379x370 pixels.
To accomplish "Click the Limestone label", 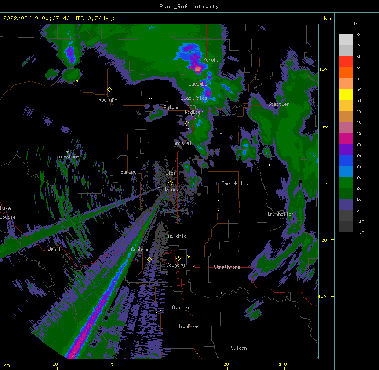I will tap(67, 156).
